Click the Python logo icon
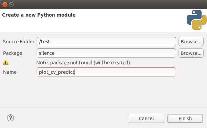The width and height of the screenshot is (207, 128). pos(196,20)
